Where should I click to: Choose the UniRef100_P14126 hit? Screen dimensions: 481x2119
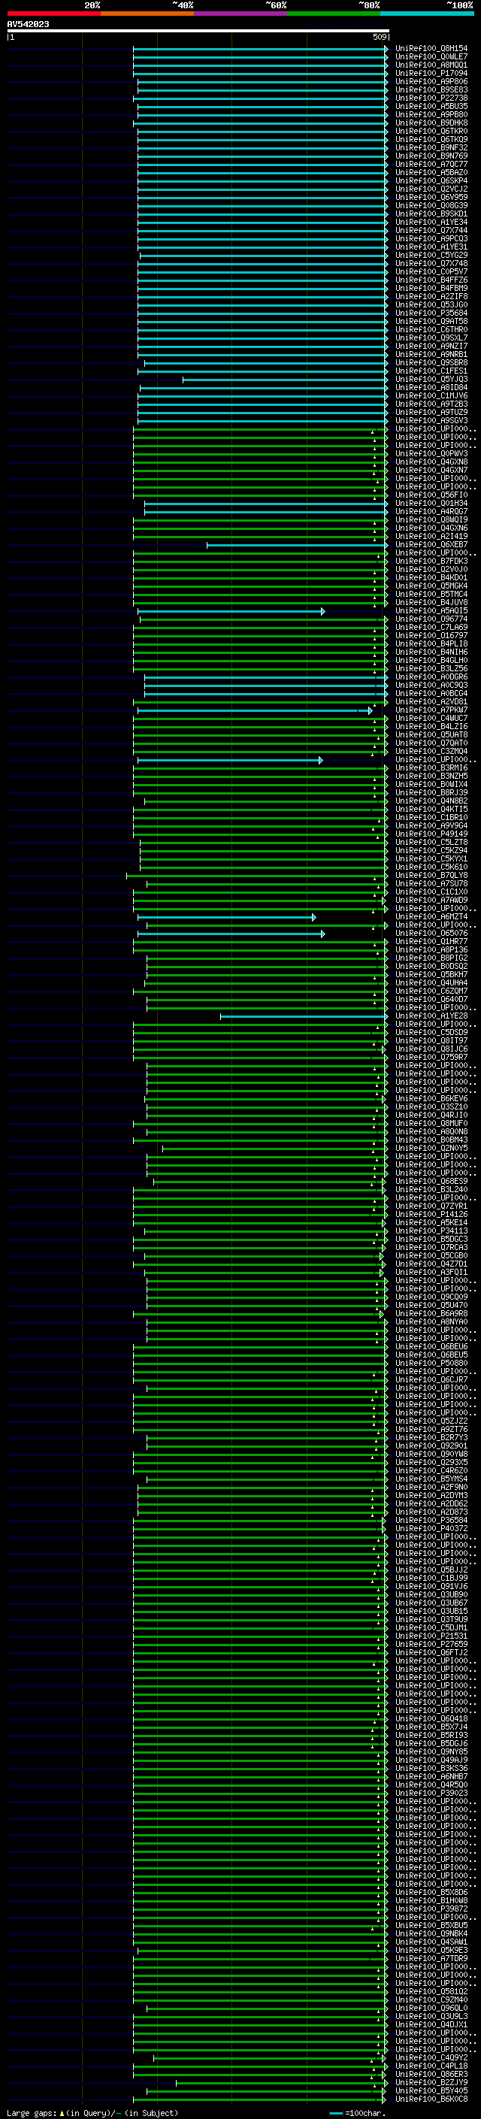coord(431,1215)
